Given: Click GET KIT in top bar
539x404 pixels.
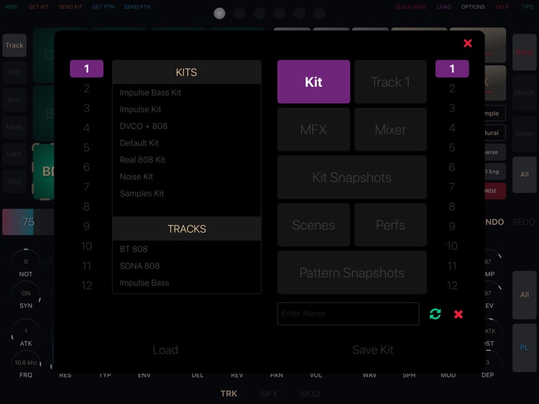Looking at the screenshot, I should pos(39,6).
